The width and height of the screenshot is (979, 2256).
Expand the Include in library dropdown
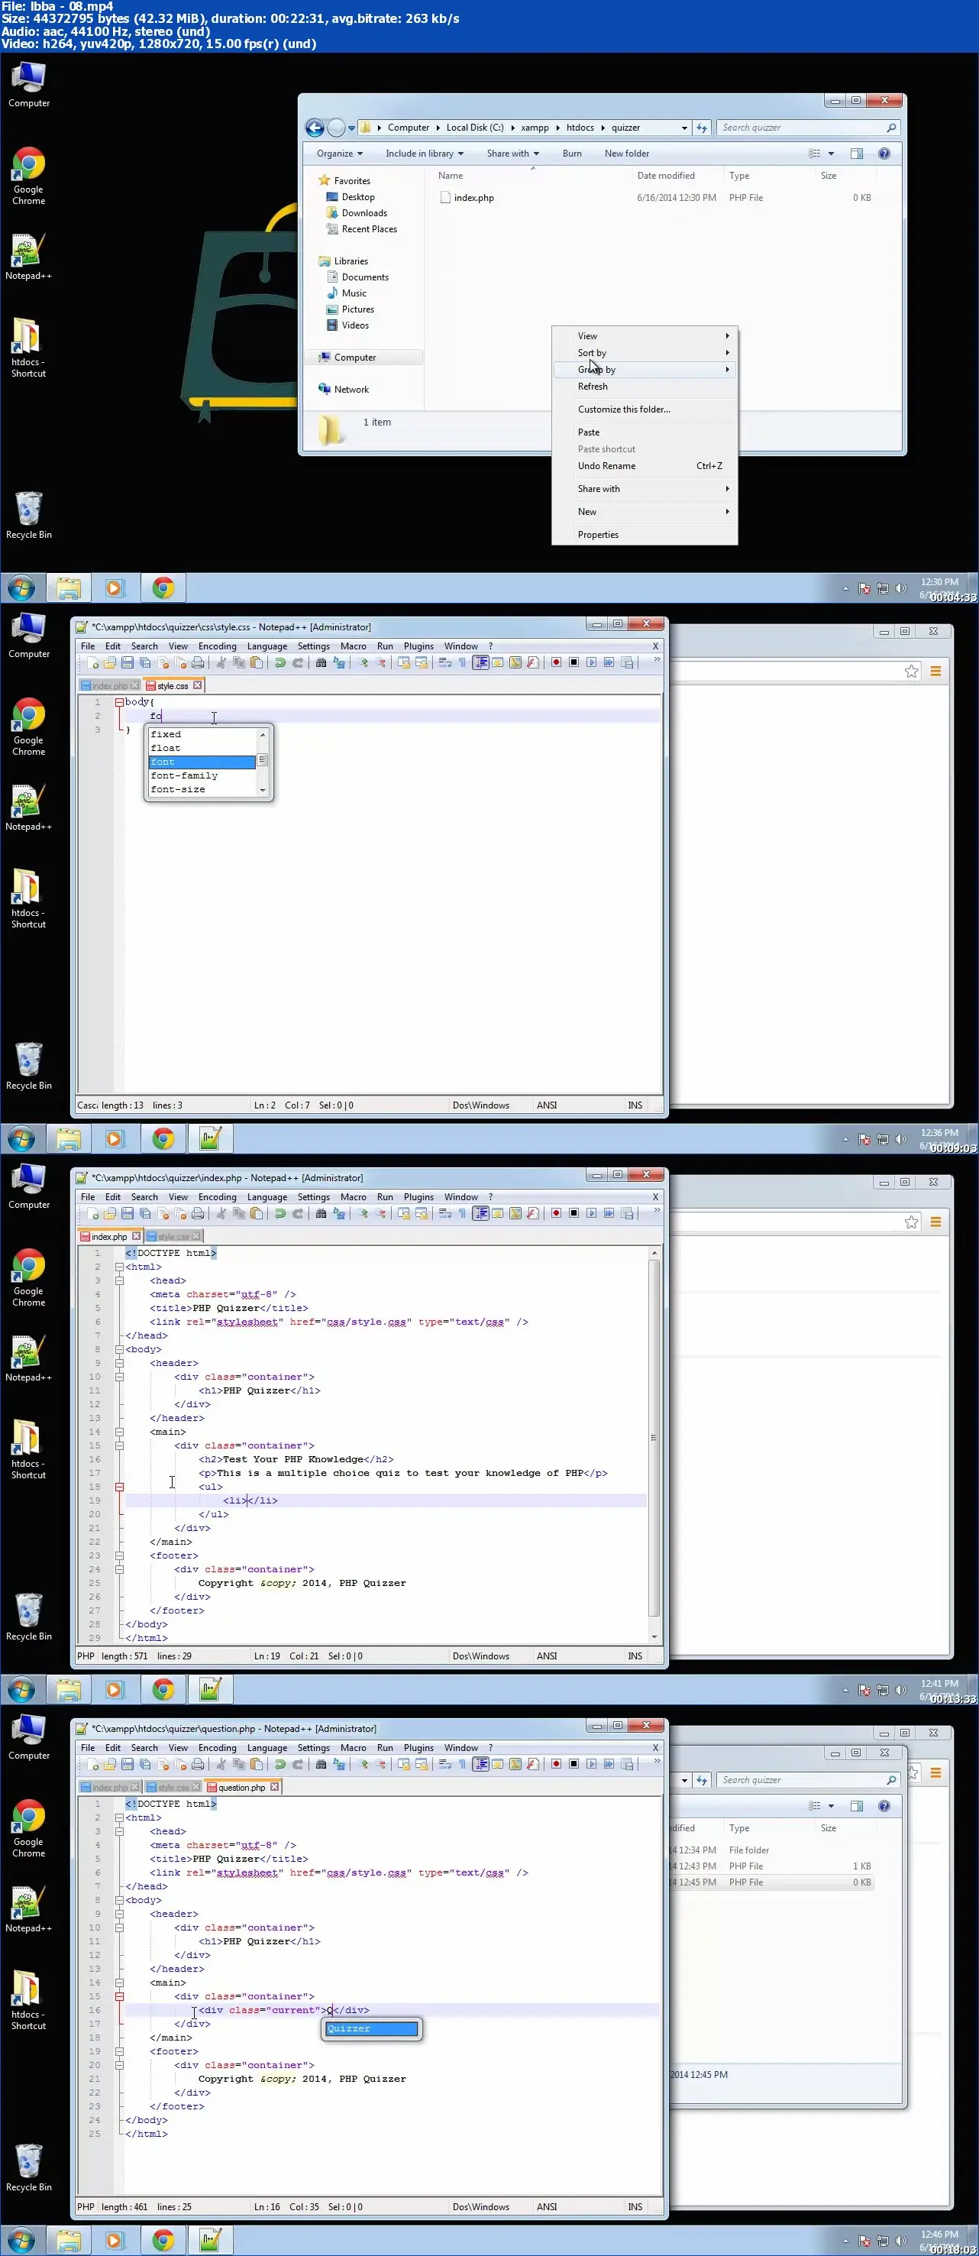tap(425, 154)
